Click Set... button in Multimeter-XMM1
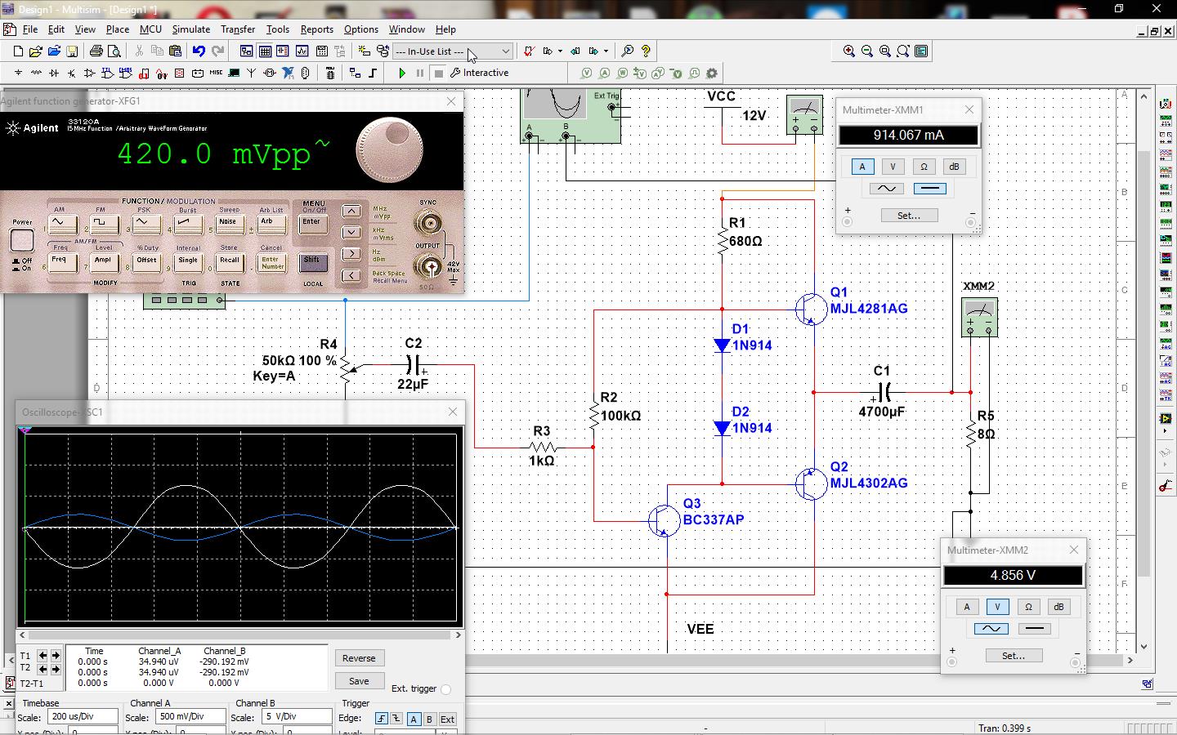The width and height of the screenshot is (1177, 735). coord(909,216)
